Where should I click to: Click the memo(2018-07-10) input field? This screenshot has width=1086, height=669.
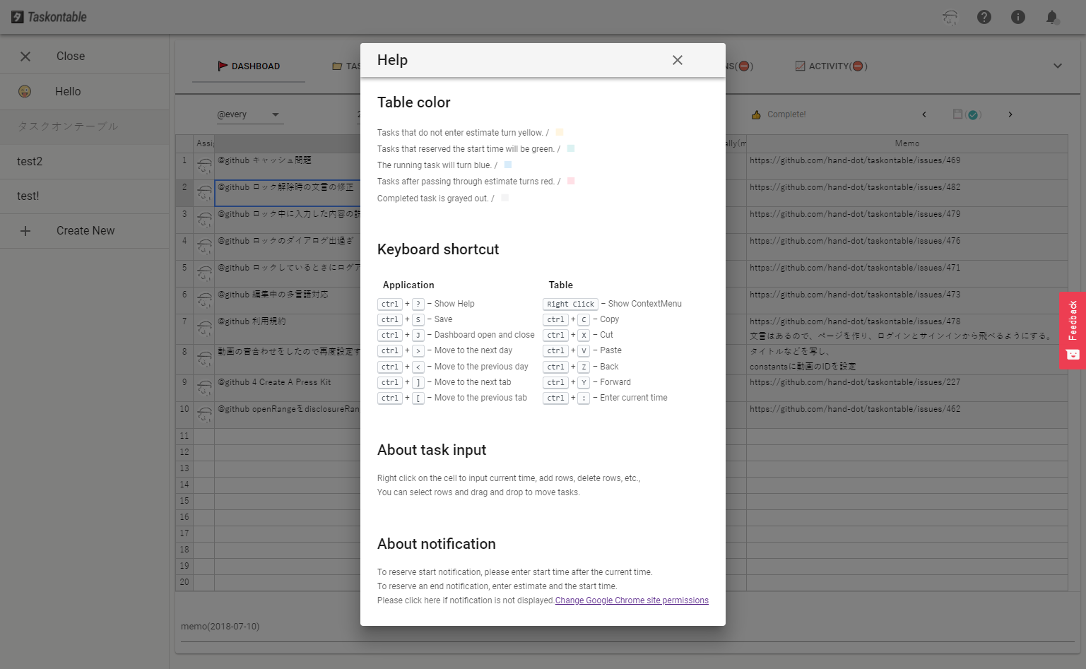627,627
